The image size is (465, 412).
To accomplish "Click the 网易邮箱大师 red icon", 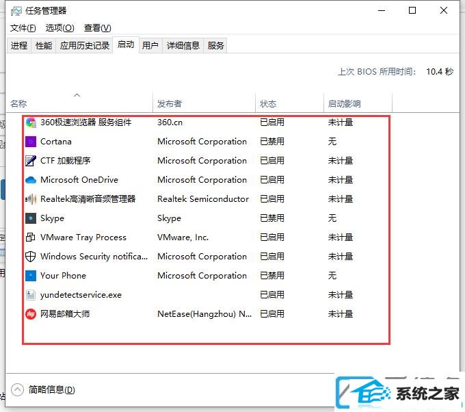I will tap(31, 313).
